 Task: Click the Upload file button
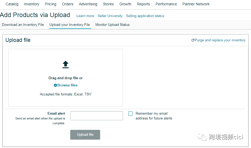click(85, 134)
